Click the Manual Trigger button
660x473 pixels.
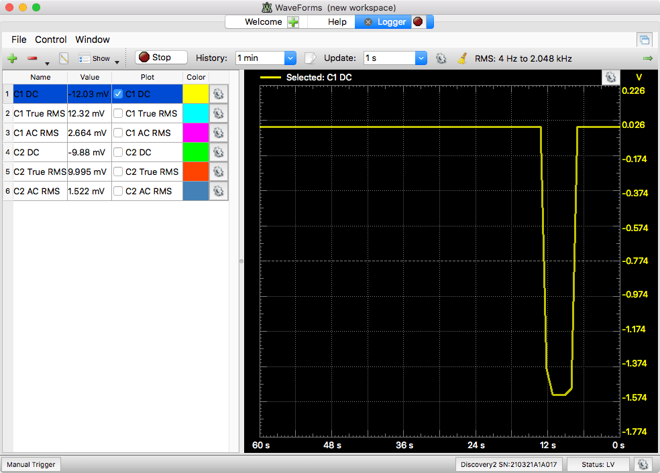(x=31, y=464)
